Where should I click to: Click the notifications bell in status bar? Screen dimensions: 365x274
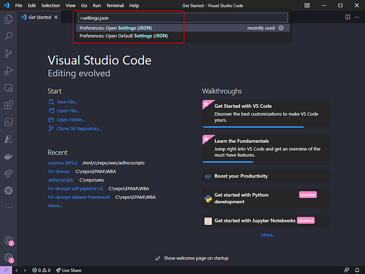click(357, 270)
